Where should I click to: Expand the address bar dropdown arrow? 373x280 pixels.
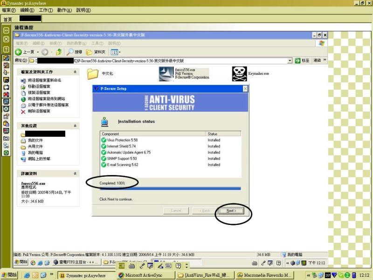(290, 61)
